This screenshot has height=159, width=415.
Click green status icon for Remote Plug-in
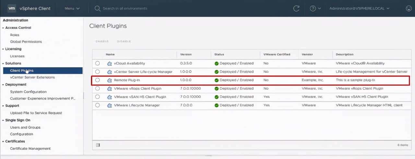pyautogui.click(x=217, y=80)
